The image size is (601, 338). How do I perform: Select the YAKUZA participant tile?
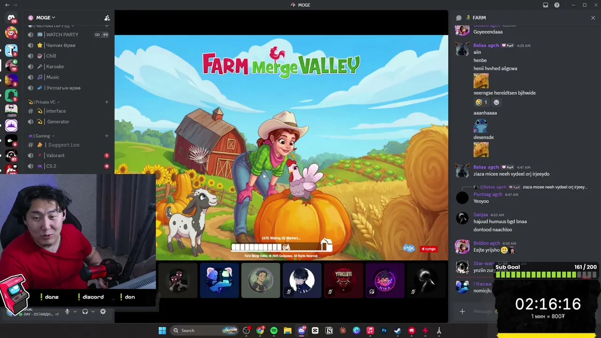343,280
